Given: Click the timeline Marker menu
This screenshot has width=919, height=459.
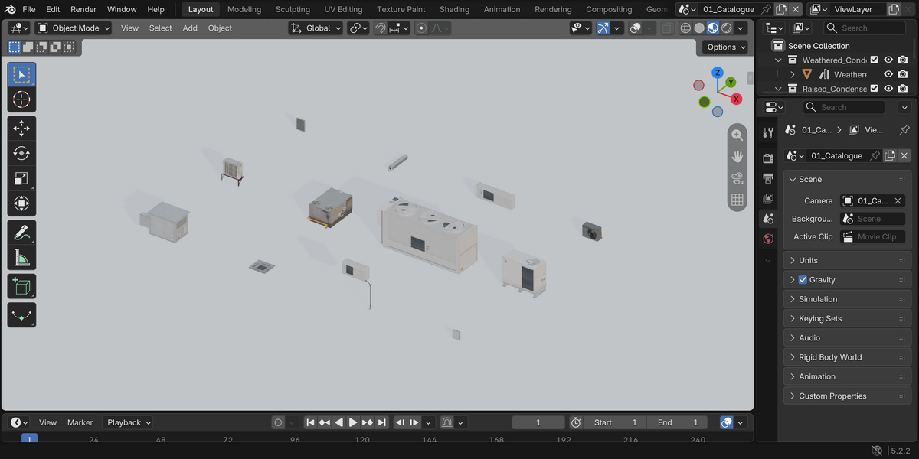Looking at the screenshot, I should point(80,422).
